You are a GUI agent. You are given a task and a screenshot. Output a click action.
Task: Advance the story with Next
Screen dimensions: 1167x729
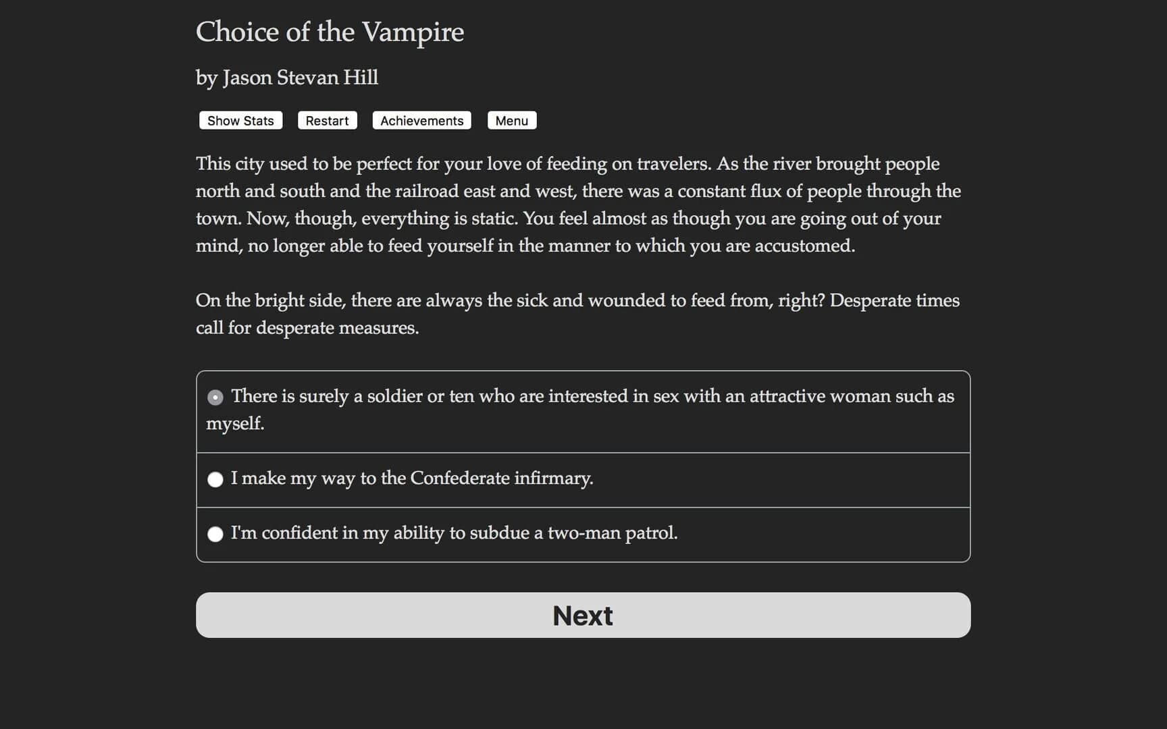[x=582, y=615]
